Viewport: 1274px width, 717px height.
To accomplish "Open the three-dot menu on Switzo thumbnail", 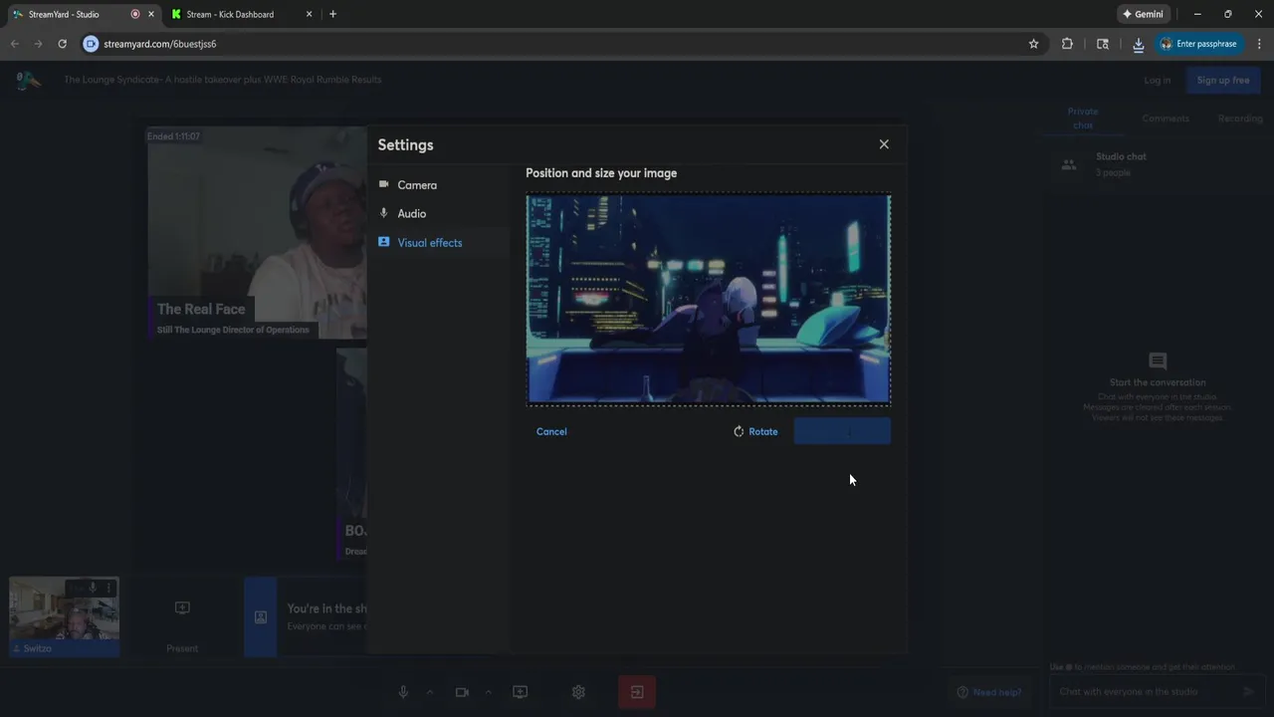I will pyautogui.click(x=109, y=588).
